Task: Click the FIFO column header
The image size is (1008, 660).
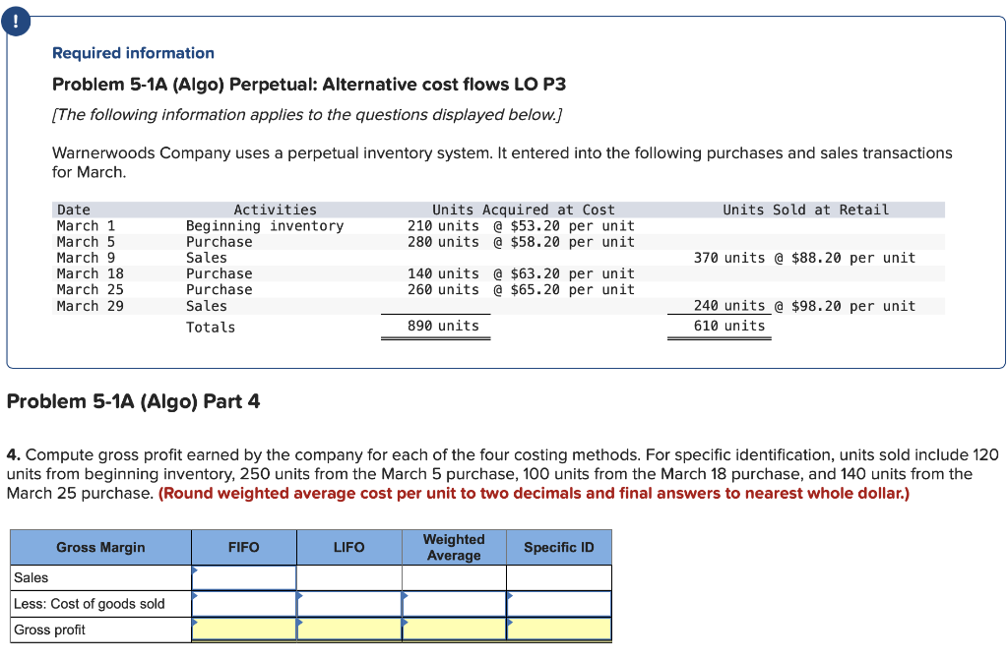Action: [244, 548]
